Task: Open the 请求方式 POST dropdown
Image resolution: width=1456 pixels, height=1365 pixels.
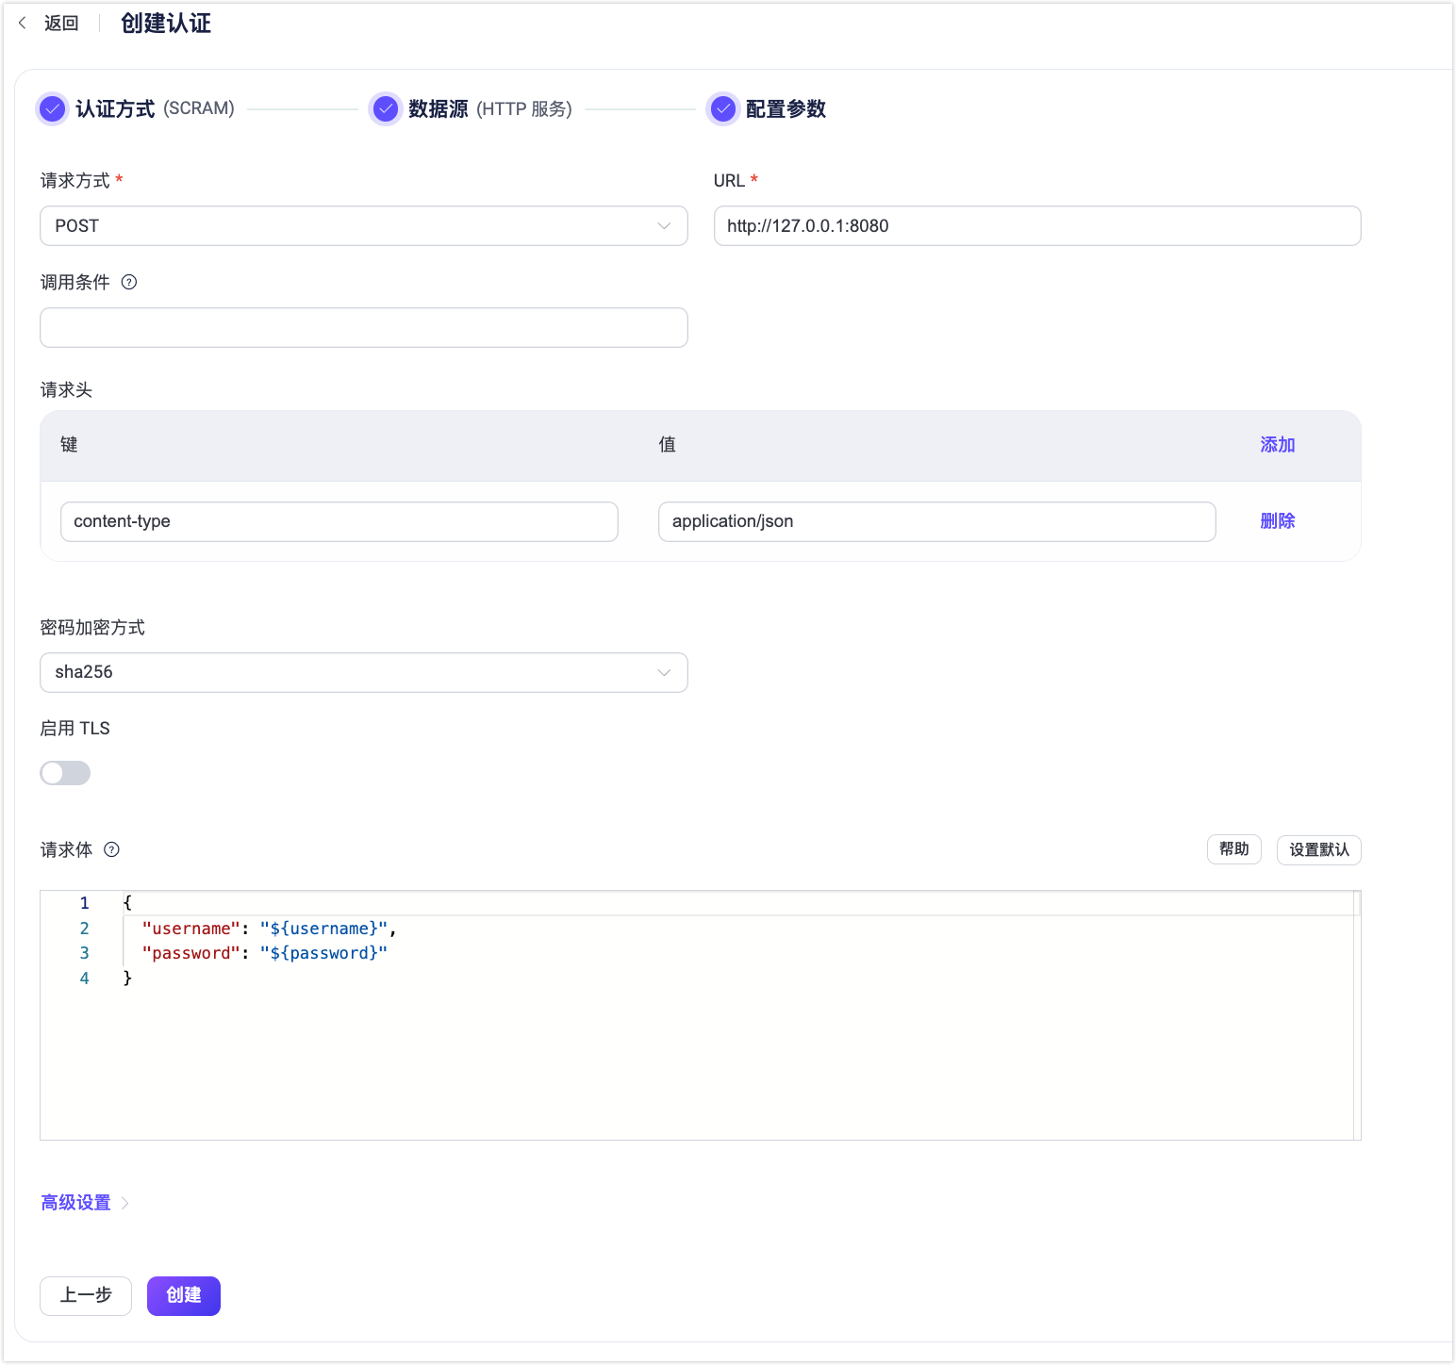Action: (363, 225)
